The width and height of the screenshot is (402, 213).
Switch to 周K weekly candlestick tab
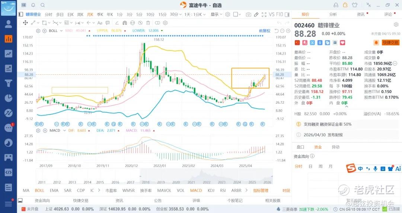pos(80,14)
